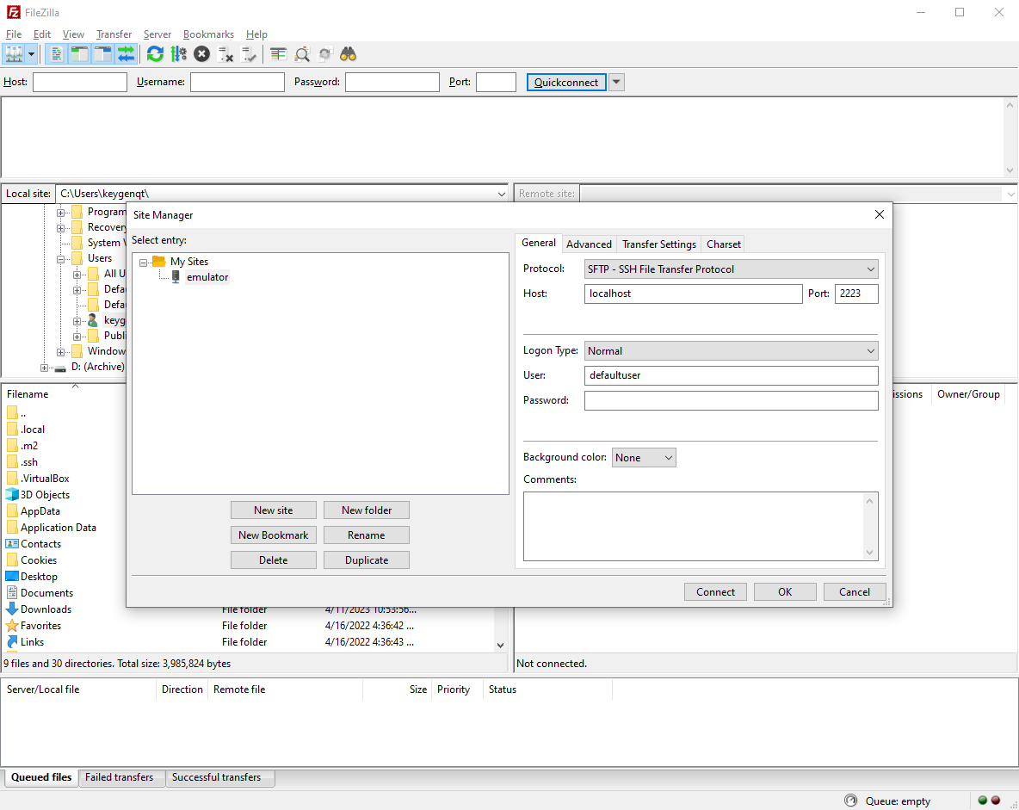
Task: Click the Downloads arrow icon
Action: [12, 609]
